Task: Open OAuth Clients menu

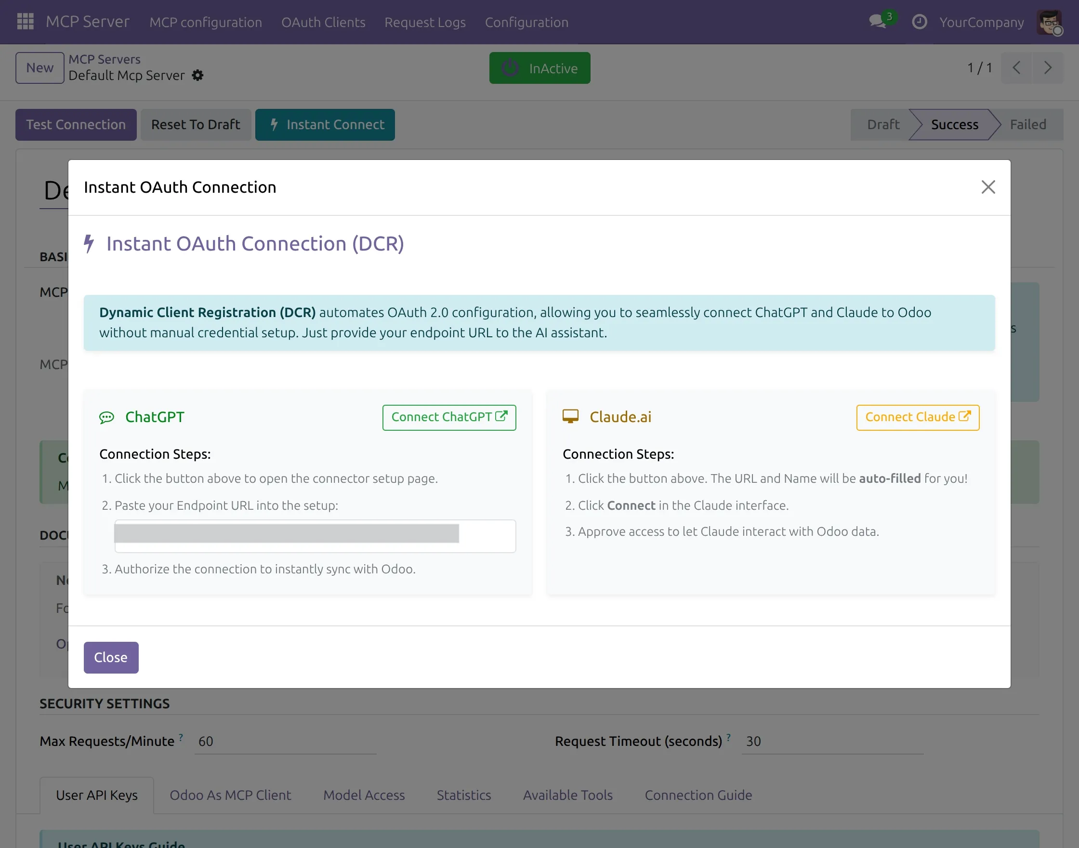Action: pyautogui.click(x=323, y=22)
